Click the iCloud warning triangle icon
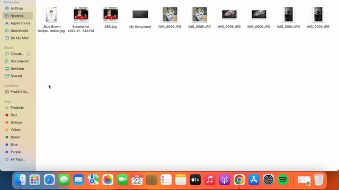The width and height of the screenshot is (339, 190). pyautogui.click(x=29, y=54)
